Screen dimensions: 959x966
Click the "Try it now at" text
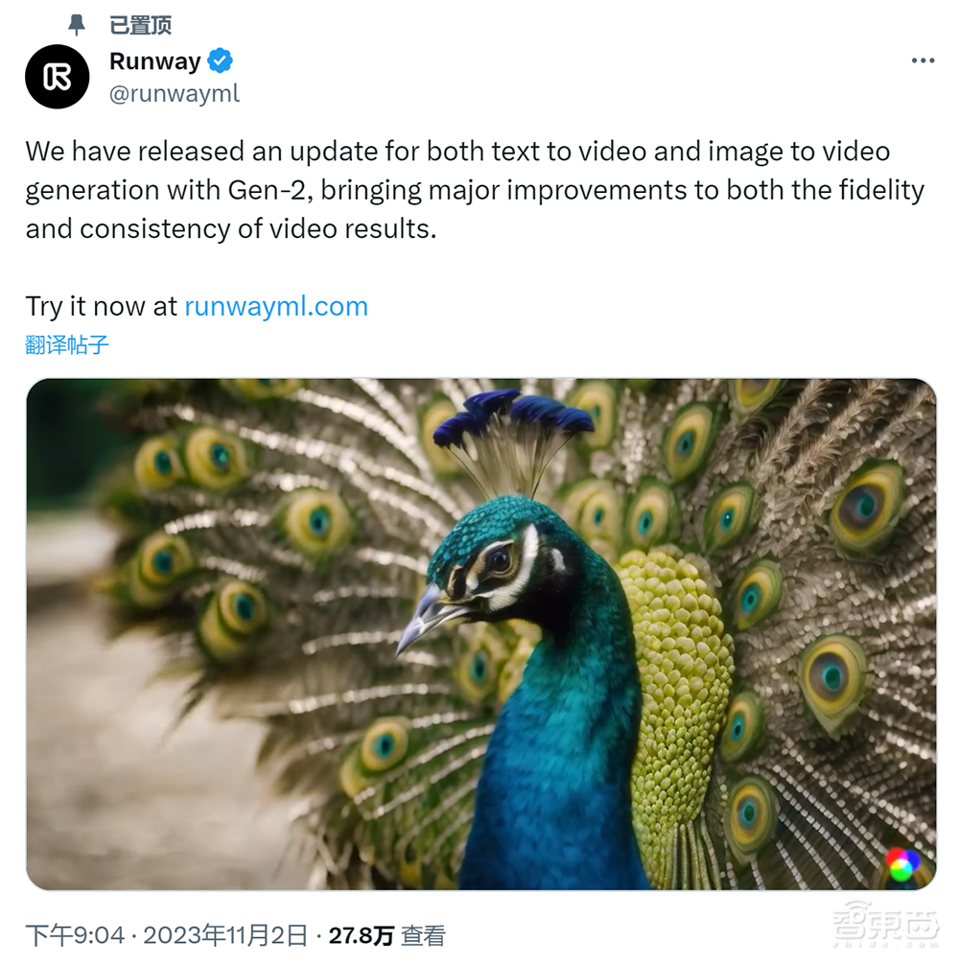point(102,306)
